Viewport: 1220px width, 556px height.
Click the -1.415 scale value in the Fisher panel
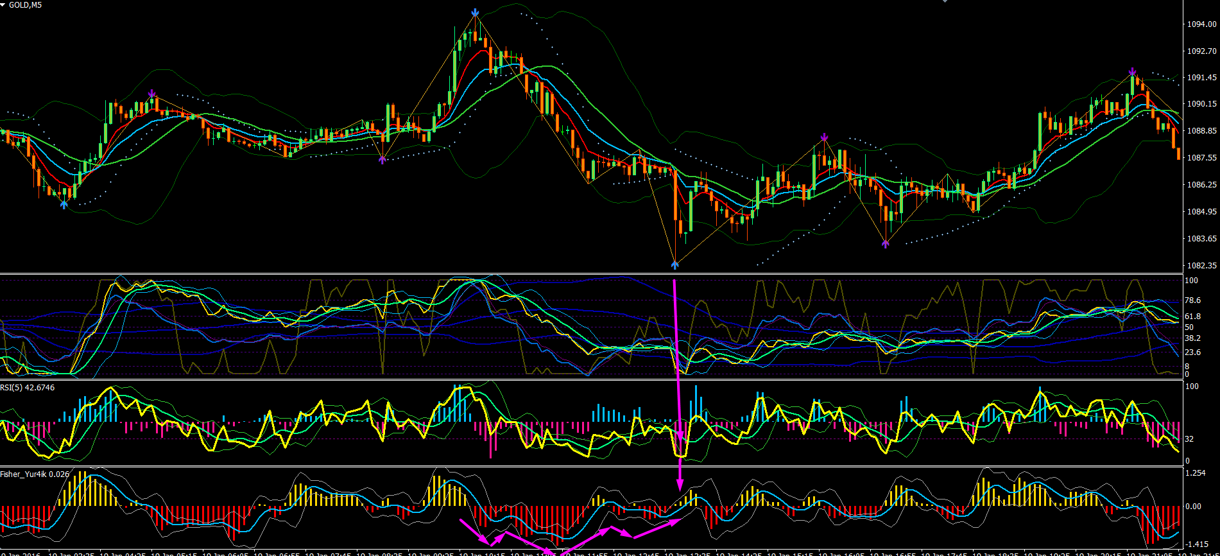1196,544
